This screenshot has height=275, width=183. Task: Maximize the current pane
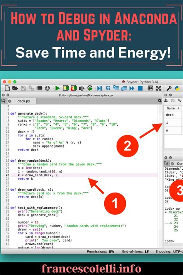click(x=150, y=88)
